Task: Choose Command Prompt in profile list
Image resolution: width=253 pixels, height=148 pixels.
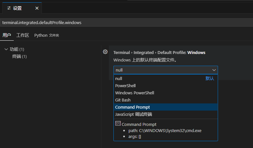Action: pyautogui.click(x=166, y=107)
